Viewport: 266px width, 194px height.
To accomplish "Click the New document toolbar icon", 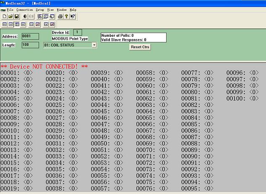I will (4, 16).
